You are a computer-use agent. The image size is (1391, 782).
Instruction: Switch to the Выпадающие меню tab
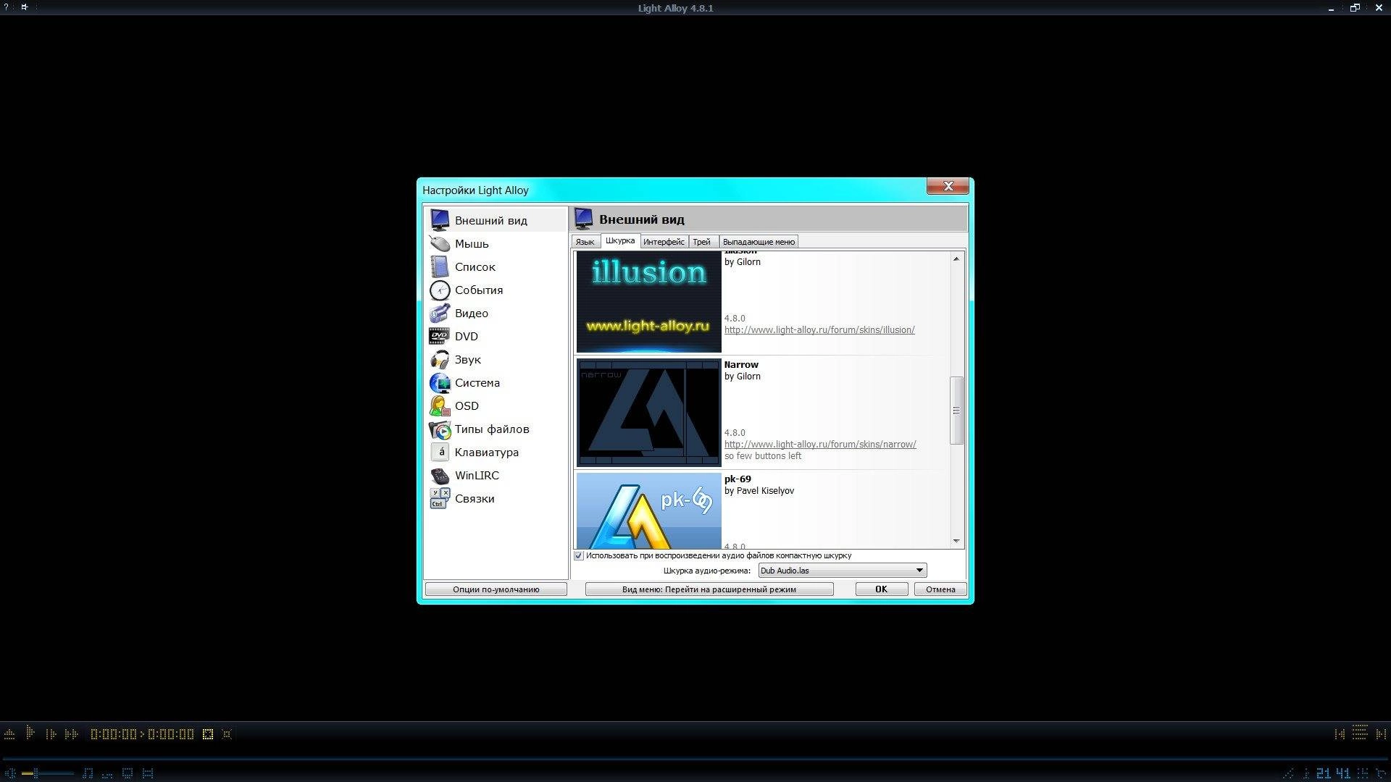coord(759,242)
